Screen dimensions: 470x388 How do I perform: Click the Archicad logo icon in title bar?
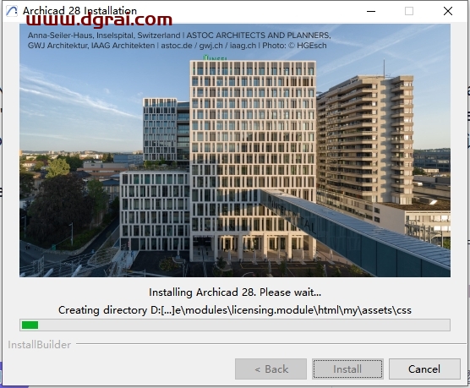pyautogui.click(x=12, y=11)
